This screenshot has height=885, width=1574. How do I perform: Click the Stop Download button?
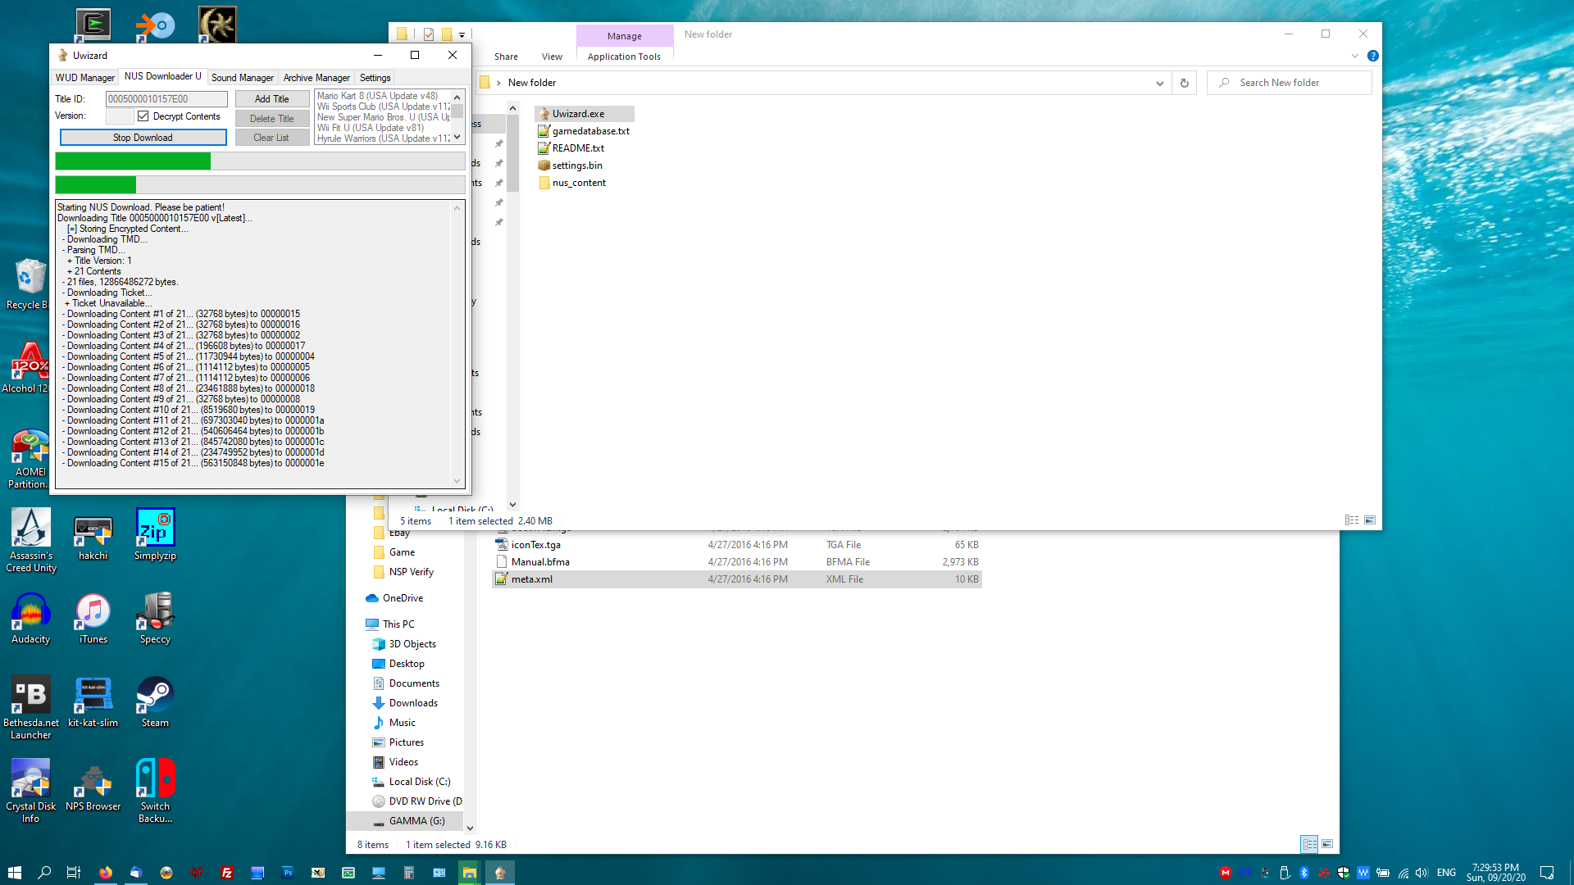143,138
